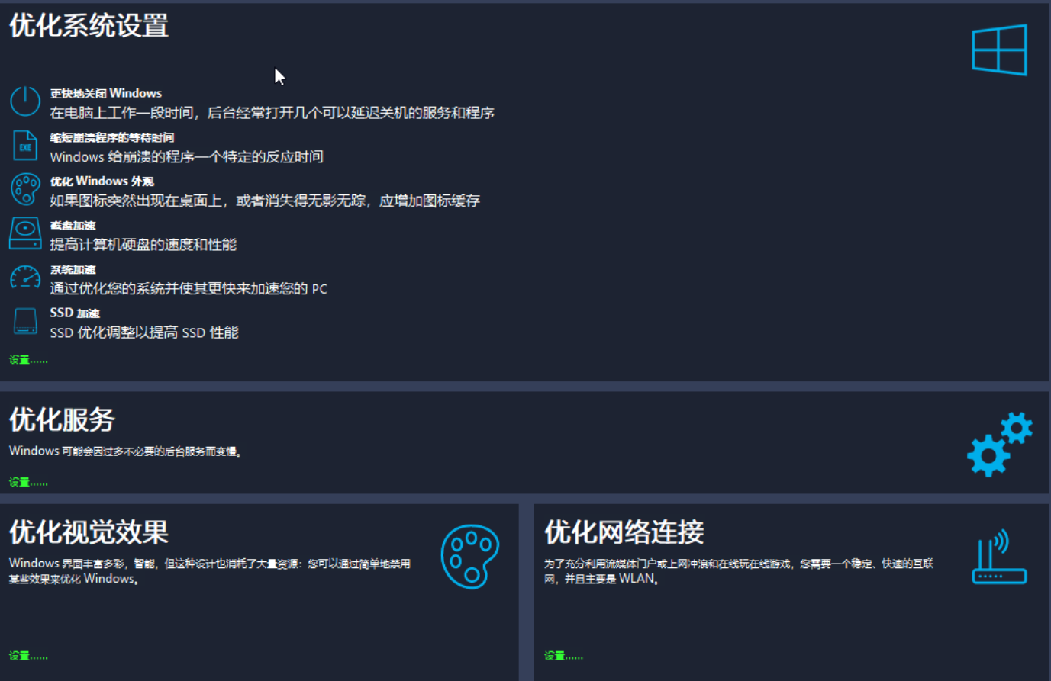Select the speedometer icon next to 系统加速
The width and height of the screenshot is (1051, 681).
click(x=24, y=278)
